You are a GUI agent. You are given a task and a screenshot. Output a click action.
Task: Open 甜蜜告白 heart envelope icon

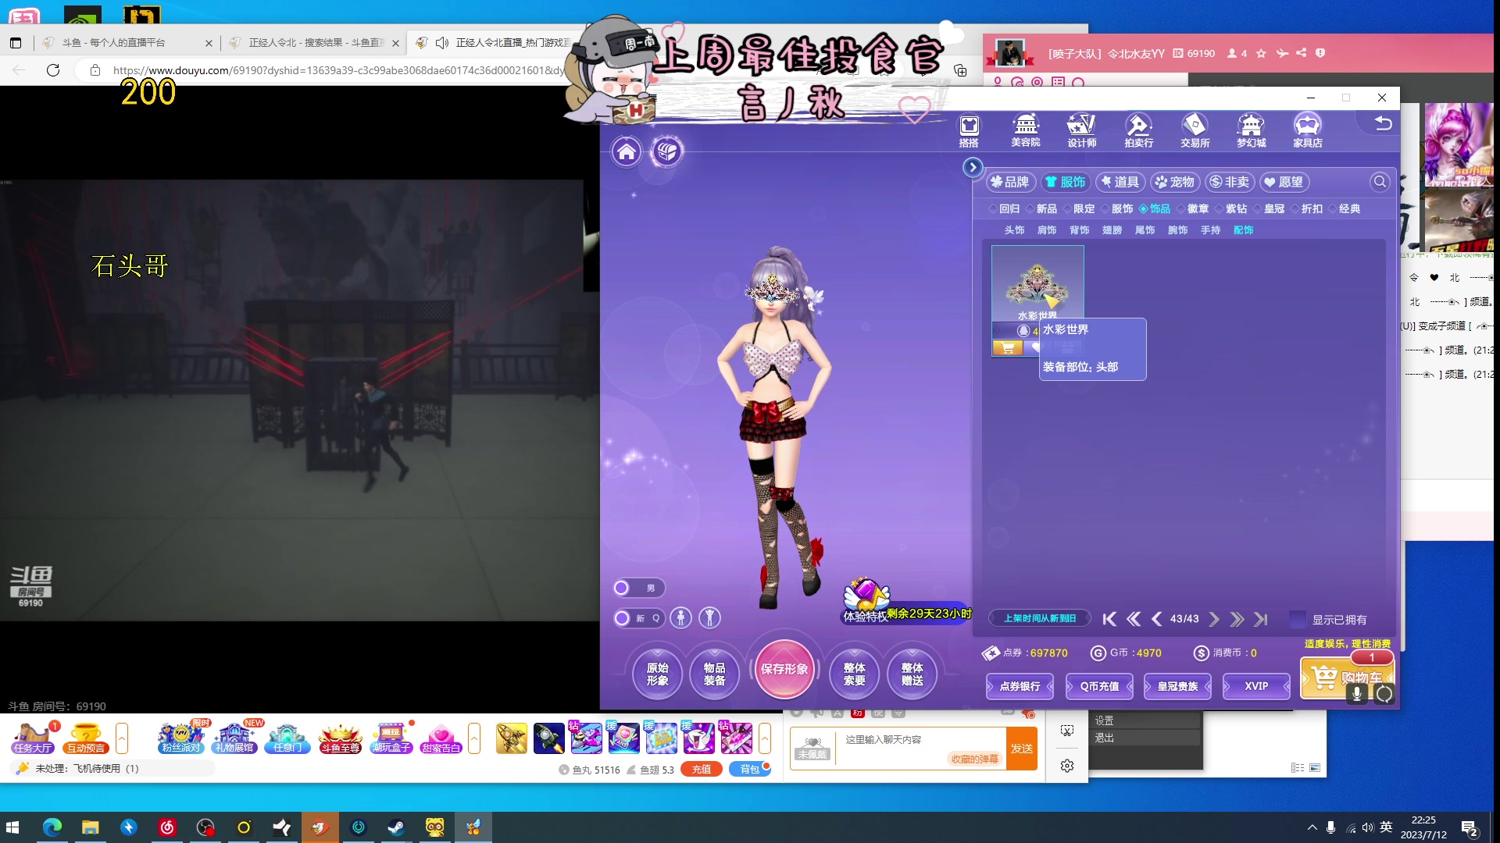click(x=441, y=738)
